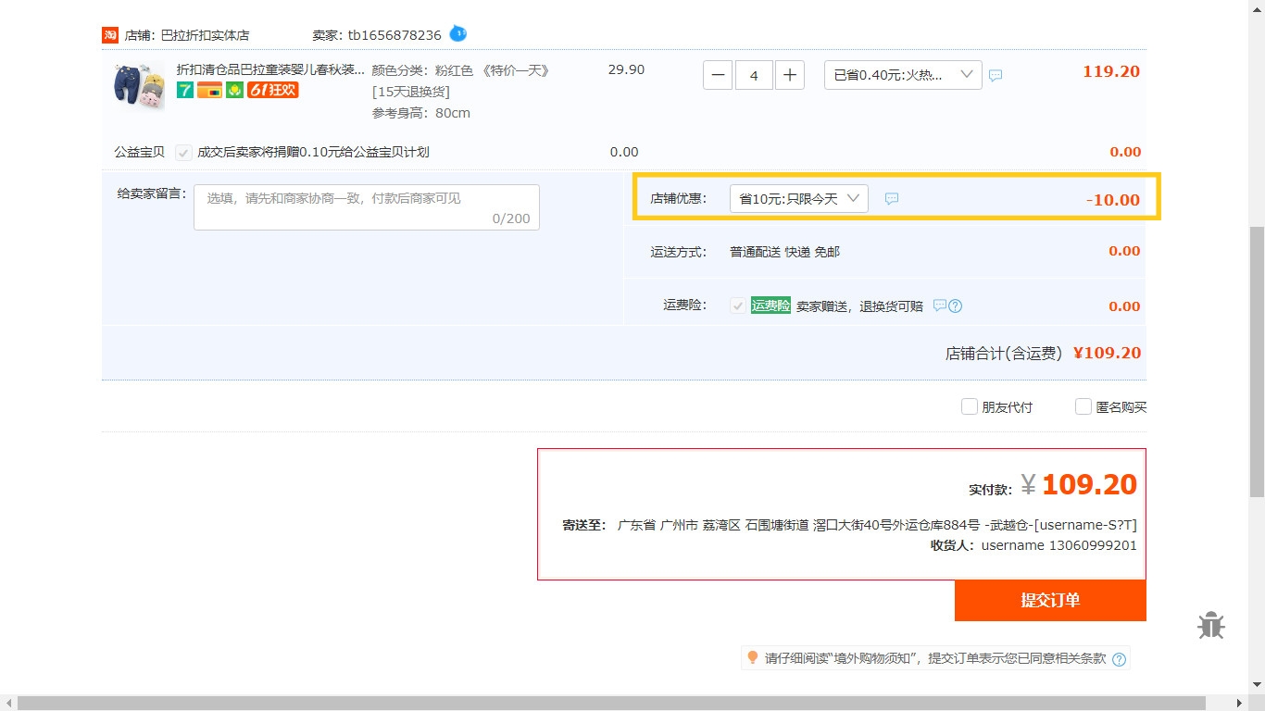Tick the 匿名购买 anonymous purchase checkbox
The image size is (1265, 711).
coord(1083,406)
